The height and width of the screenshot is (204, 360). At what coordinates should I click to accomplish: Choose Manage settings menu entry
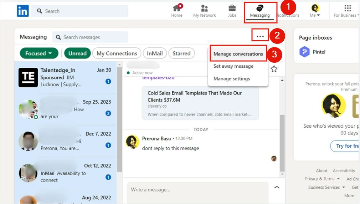pyautogui.click(x=232, y=78)
